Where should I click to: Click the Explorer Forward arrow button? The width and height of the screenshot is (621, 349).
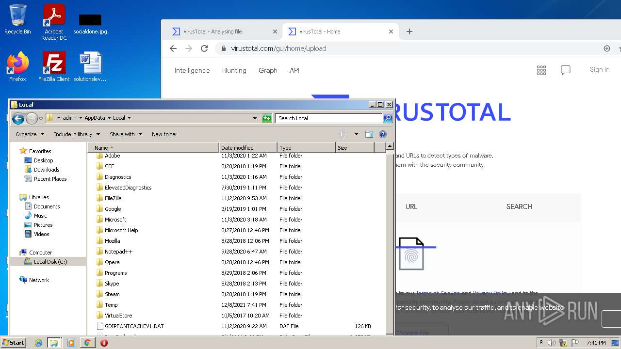coord(32,118)
